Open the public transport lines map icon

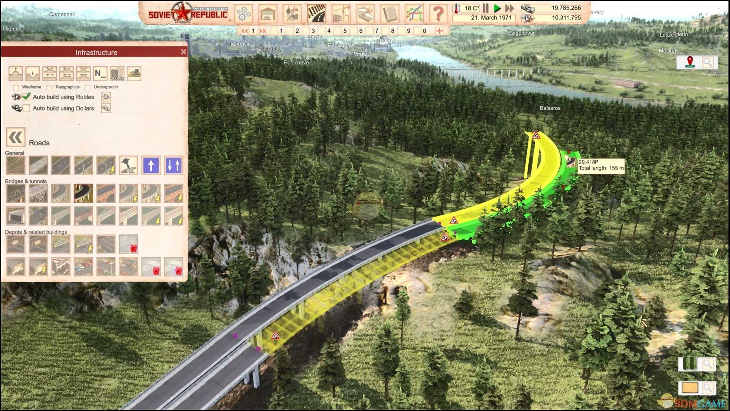(x=414, y=14)
